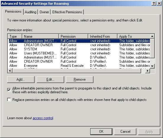The image size is (163, 138).
Task: Select Administrators entry inherited from D:\Profiles\
Action: coord(79,57)
